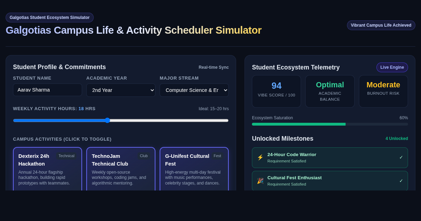Viewport: 421px width, 221px height.
Task: Open the Major Stream dropdown
Action: click(194, 90)
